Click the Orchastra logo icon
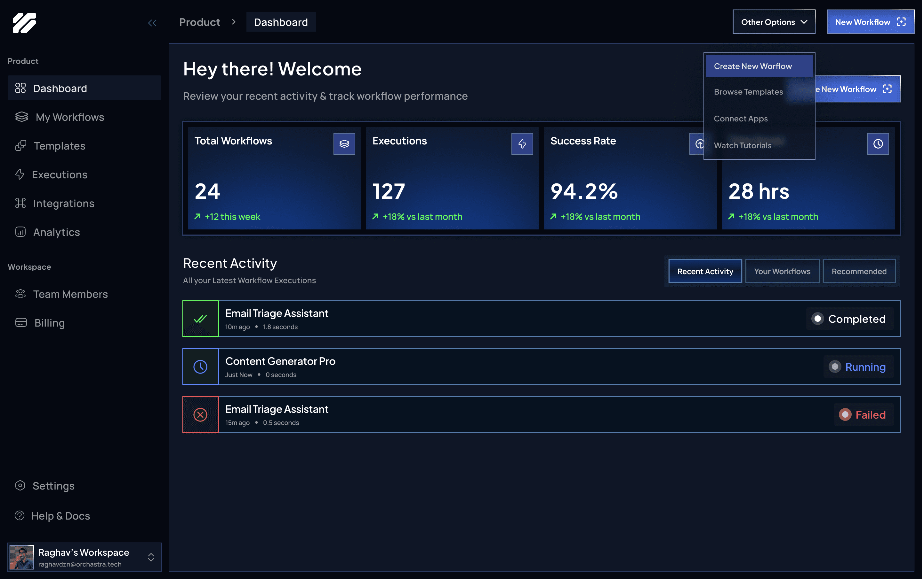Image resolution: width=924 pixels, height=579 pixels. [x=24, y=23]
